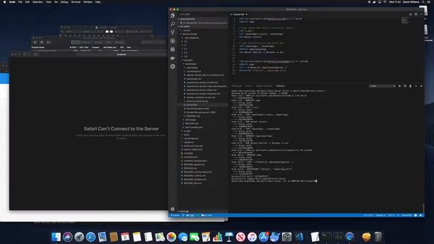Open .gitignore in Explorer tree
The width and height of the screenshot is (434, 244).
pos(189,142)
